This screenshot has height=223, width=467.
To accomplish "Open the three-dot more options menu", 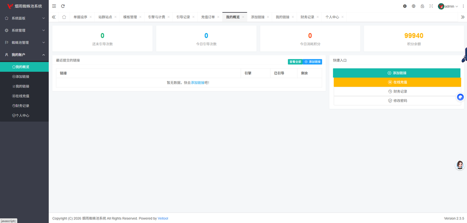I will pyautogui.click(x=463, y=6).
